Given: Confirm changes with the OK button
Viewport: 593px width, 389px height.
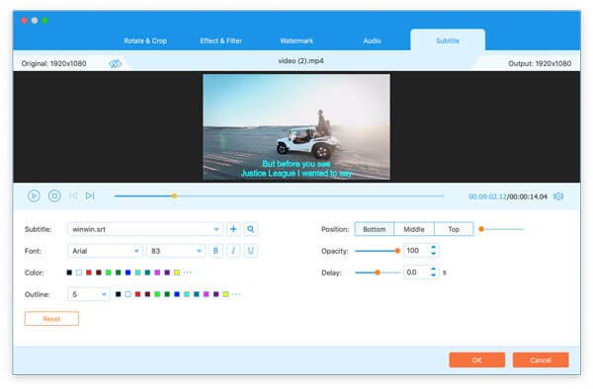Looking at the screenshot, I should coord(477,360).
